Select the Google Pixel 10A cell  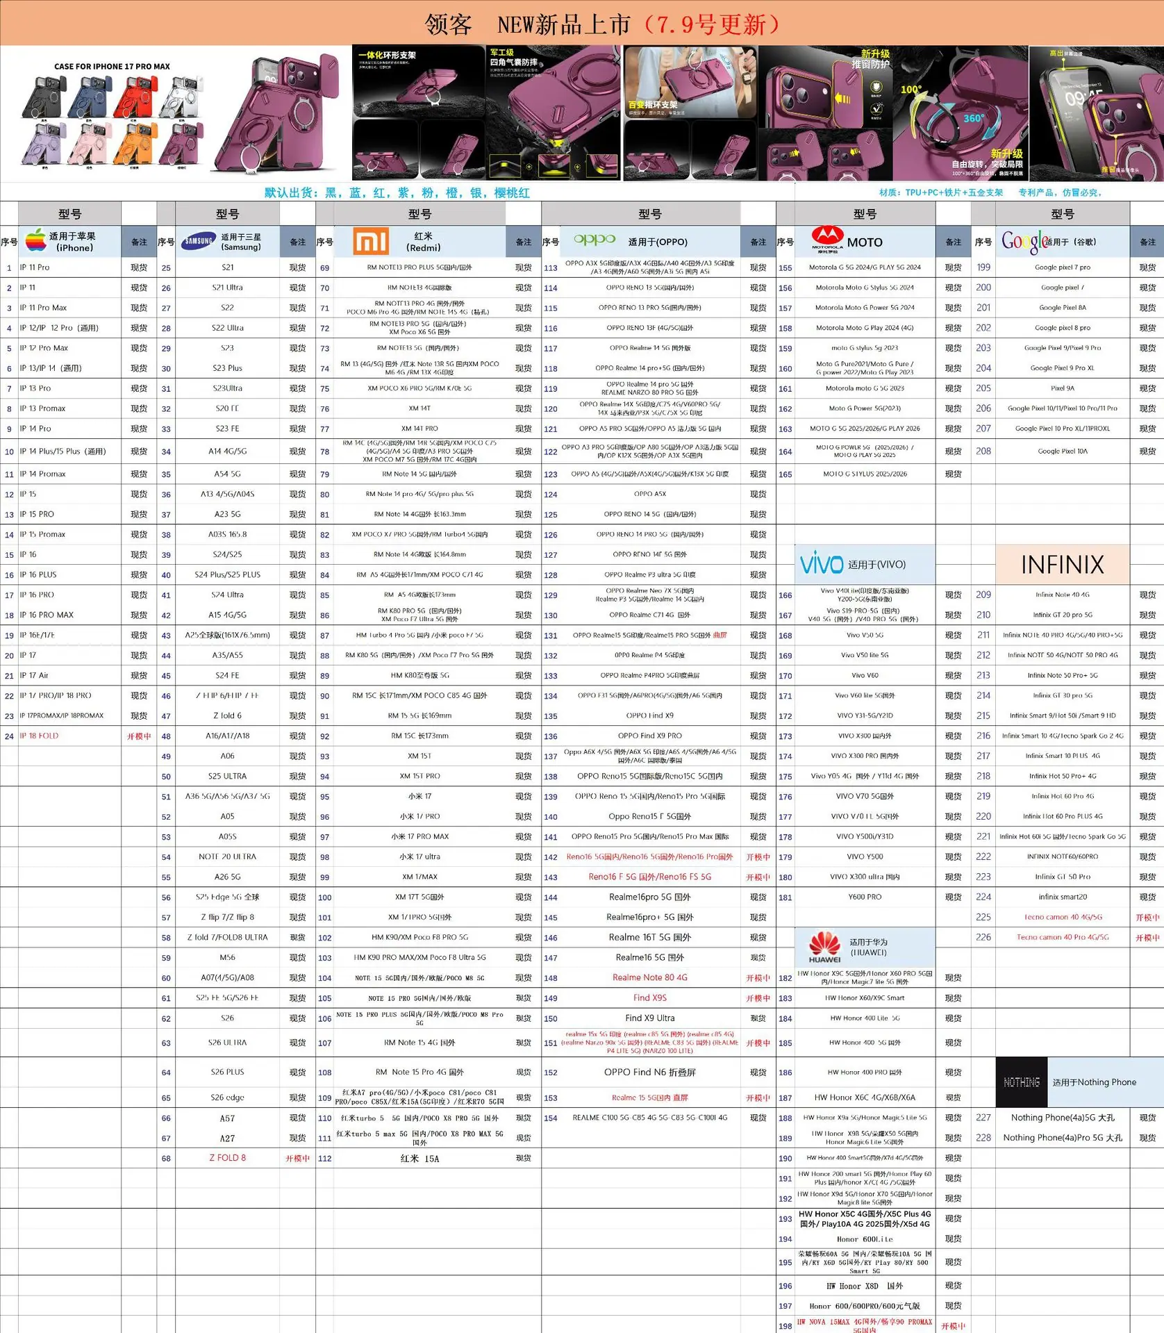[x=1063, y=452]
